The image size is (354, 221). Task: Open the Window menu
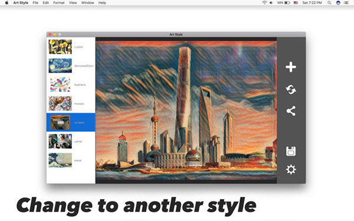[x=87, y=3]
